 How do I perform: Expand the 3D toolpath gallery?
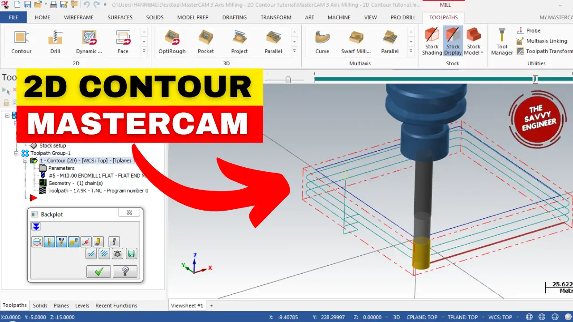coord(294,51)
